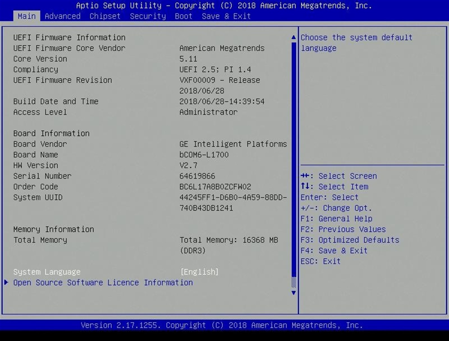Go to the Security tab
Image resolution: width=449 pixels, height=341 pixels.
[x=148, y=16]
